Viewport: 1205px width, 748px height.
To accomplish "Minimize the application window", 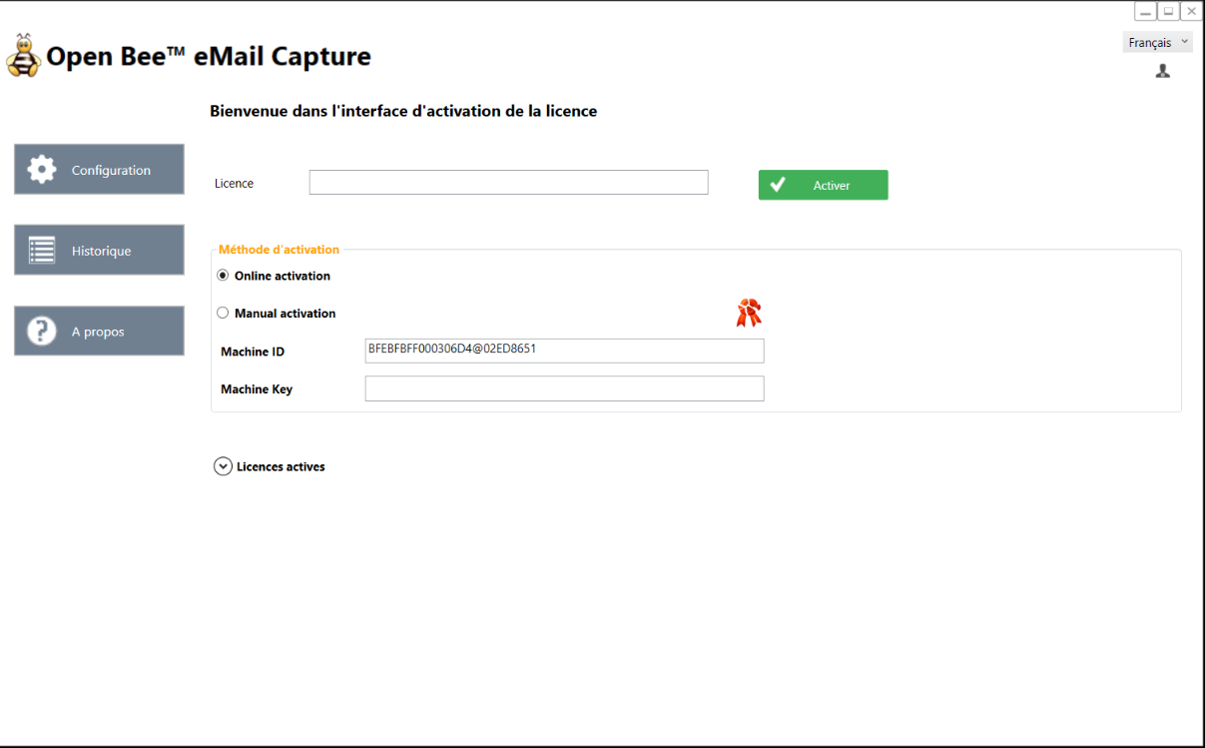I will 1145,12.
